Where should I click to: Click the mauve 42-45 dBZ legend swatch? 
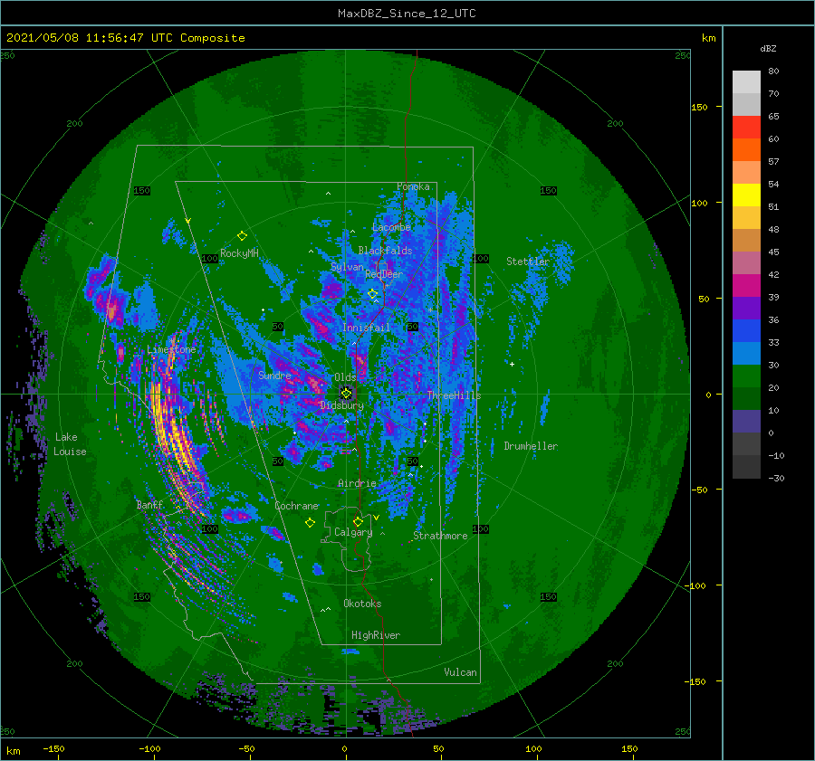746,262
